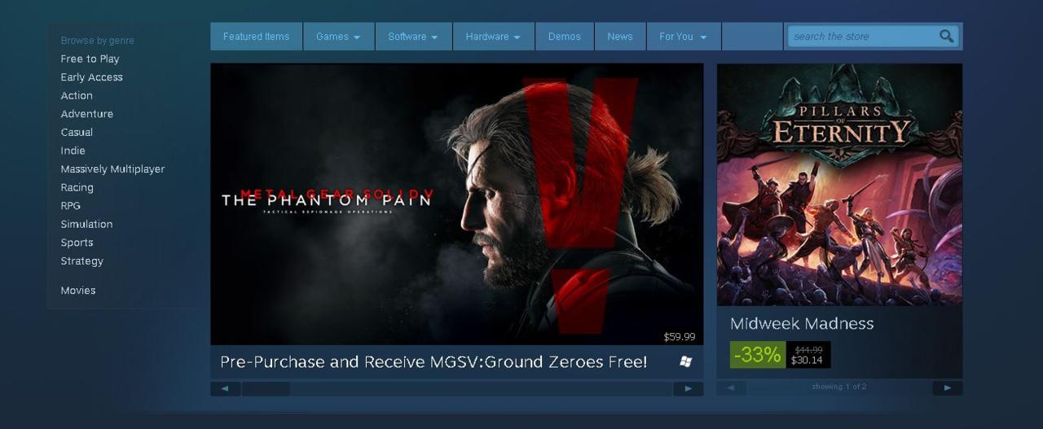Open the Featured Items tab
The width and height of the screenshot is (1043, 429).
click(x=256, y=37)
